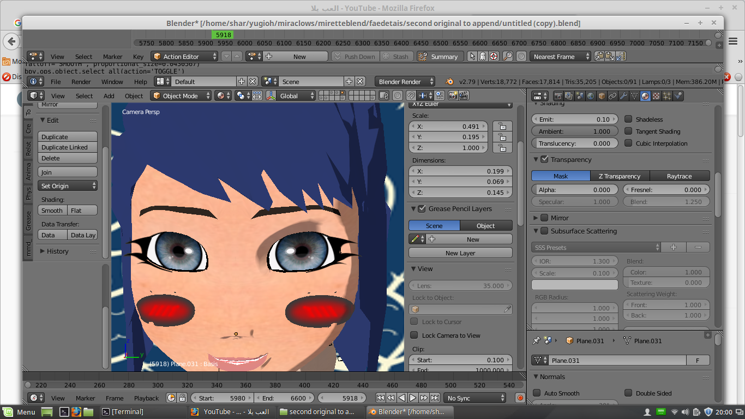Toggle proportional editing circle icon
Viewport: 745px width, 419px height.
tap(398, 96)
